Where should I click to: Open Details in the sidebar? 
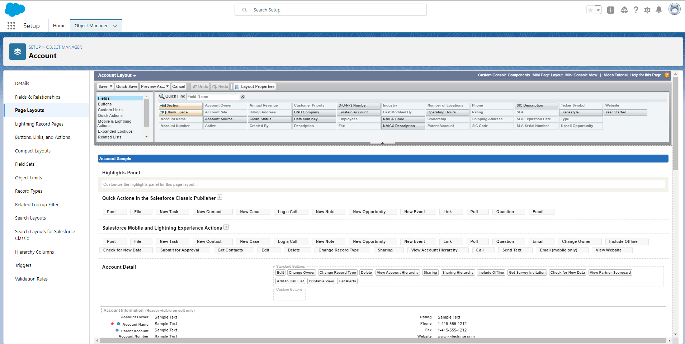pyautogui.click(x=22, y=84)
